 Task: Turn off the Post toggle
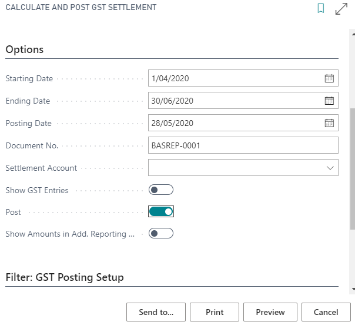[x=161, y=211]
